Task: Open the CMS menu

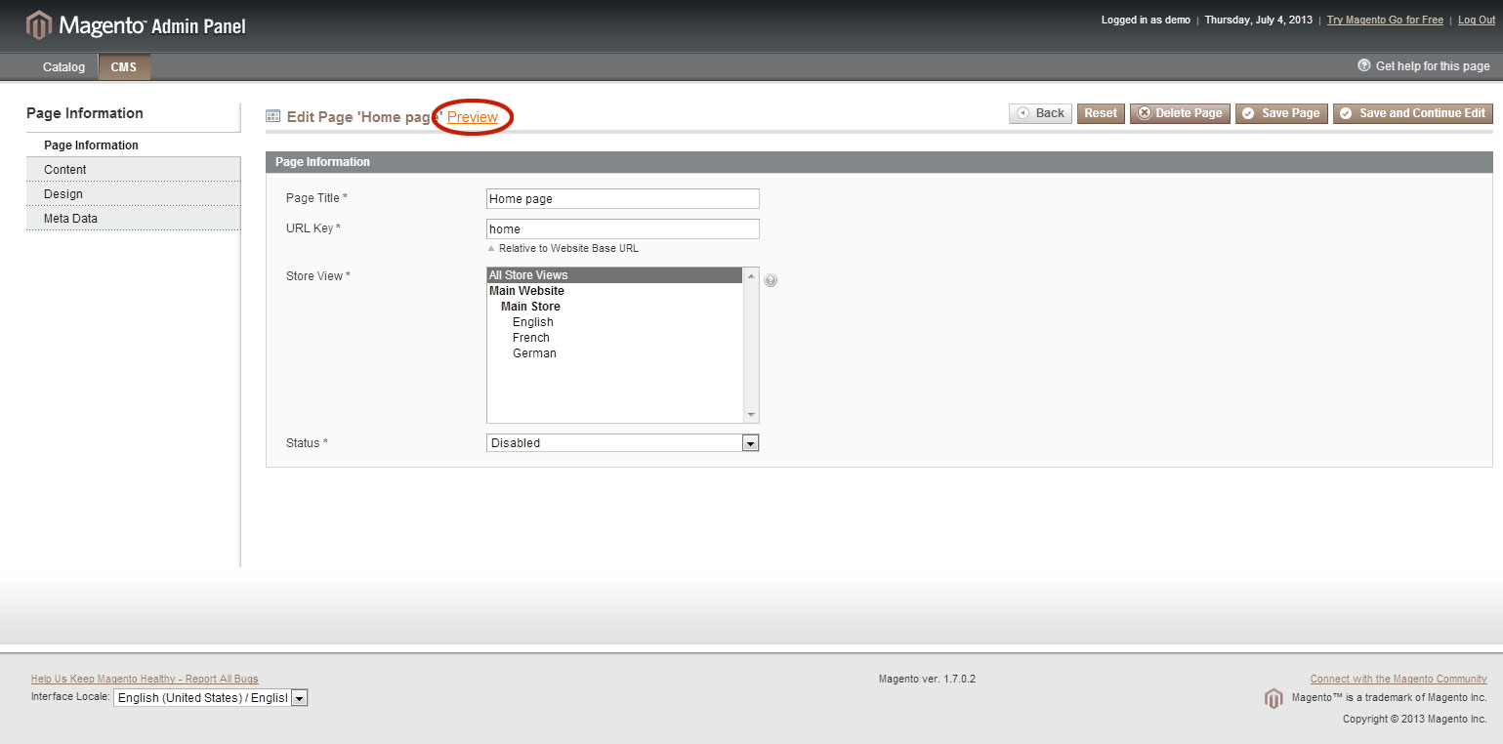Action: point(124,67)
